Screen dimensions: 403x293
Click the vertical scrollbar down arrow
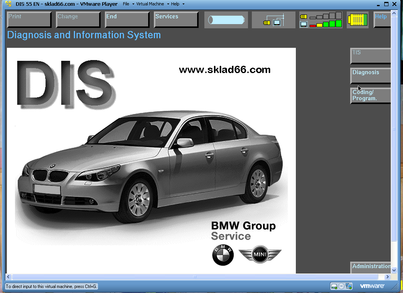[x=394, y=270]
